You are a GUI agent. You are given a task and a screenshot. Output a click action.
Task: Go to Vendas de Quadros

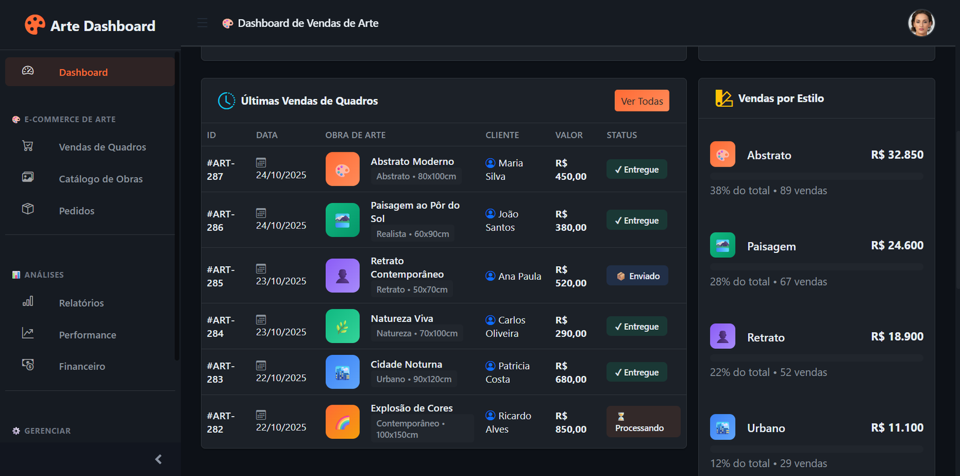[103, 147]
